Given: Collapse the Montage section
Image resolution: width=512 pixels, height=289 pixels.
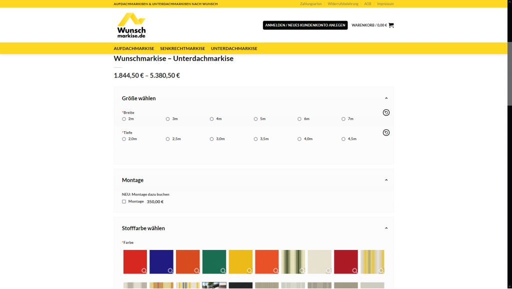Looking at the screenshot, I should 386,180.
